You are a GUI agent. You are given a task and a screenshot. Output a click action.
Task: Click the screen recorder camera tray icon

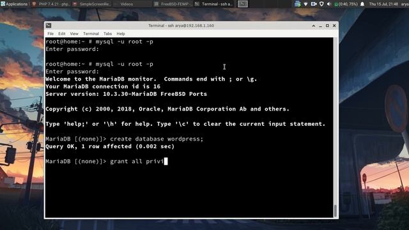click(x=314, y=4)
